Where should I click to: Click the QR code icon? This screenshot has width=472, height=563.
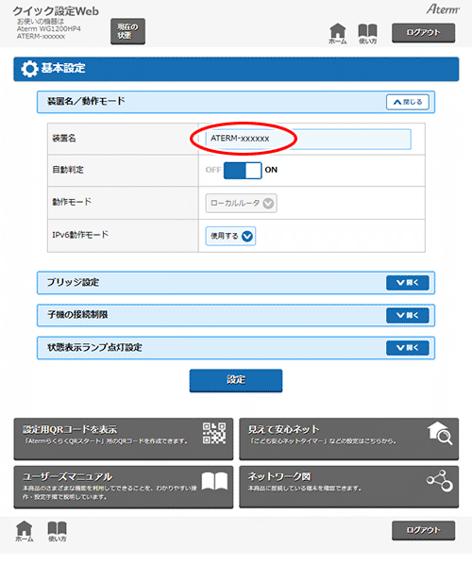pyautogui.click(x=214, y=433)
